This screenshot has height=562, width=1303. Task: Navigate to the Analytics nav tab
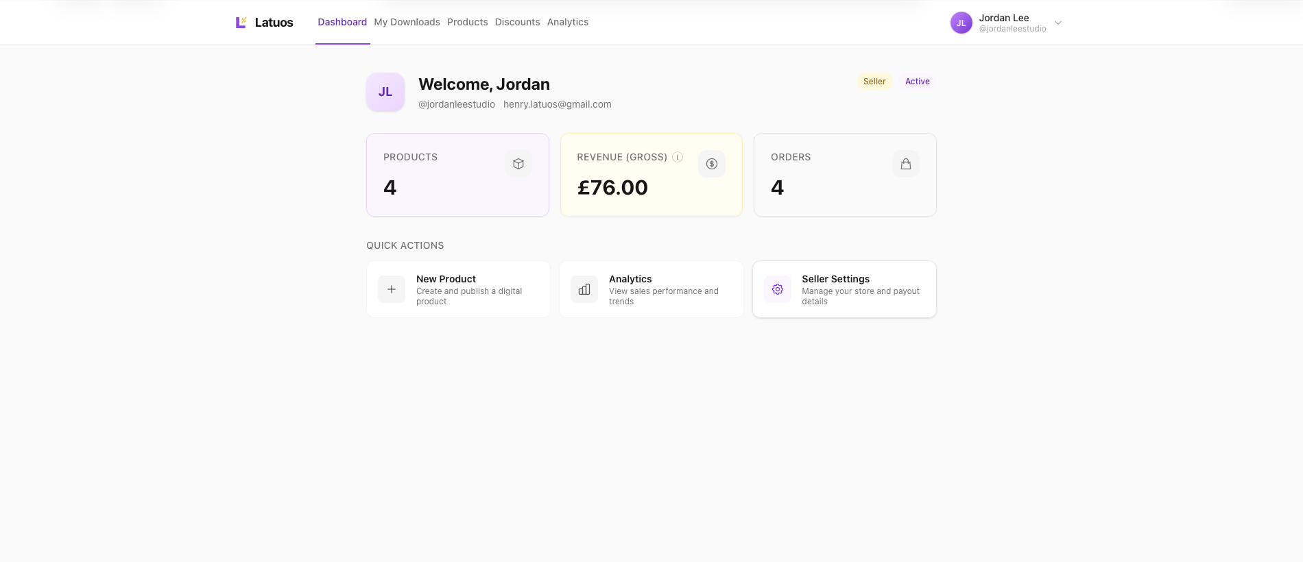click(x=568, y=22)
